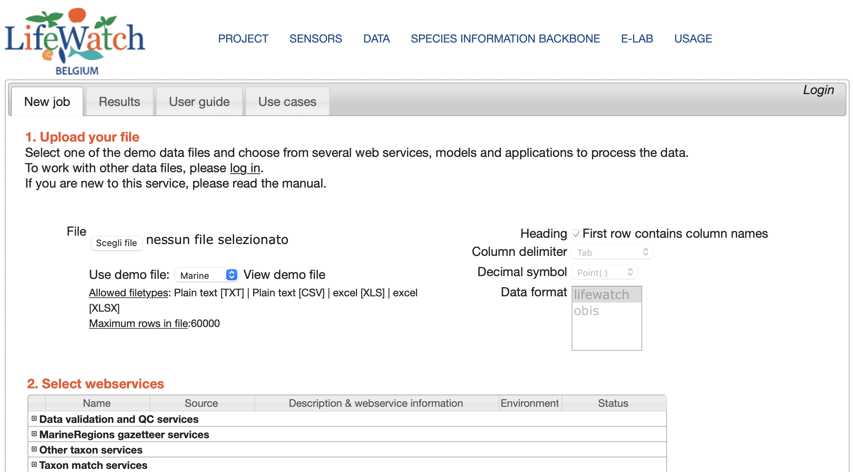Open the User guide tab

tap(199, 101)
